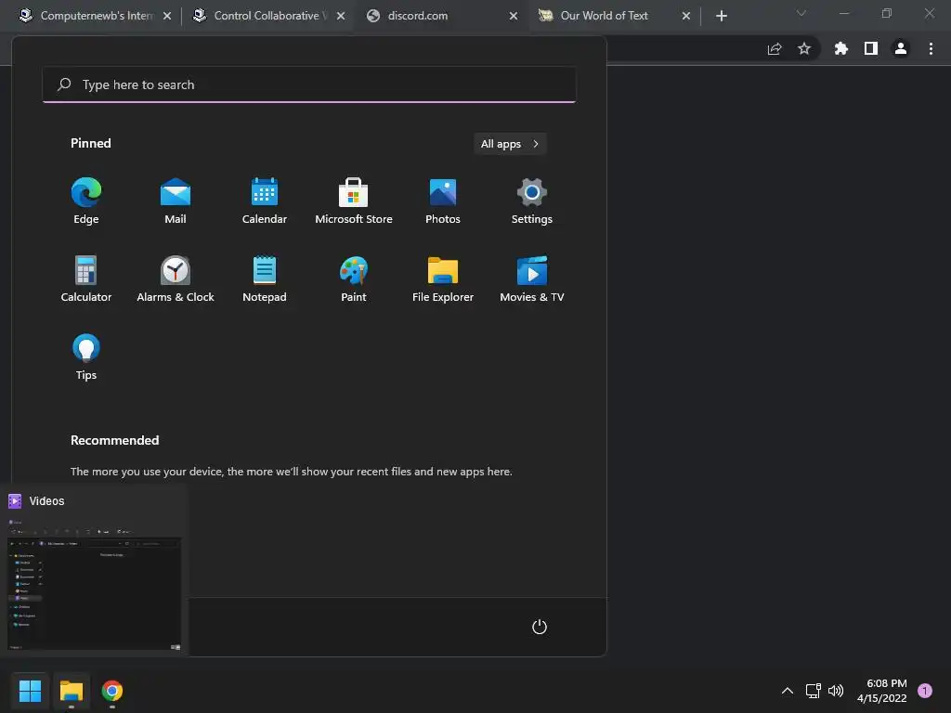This screenshot has height=713, width=951.
Task: Click the Videos title in taskbar preview
Action: (46, 500)
